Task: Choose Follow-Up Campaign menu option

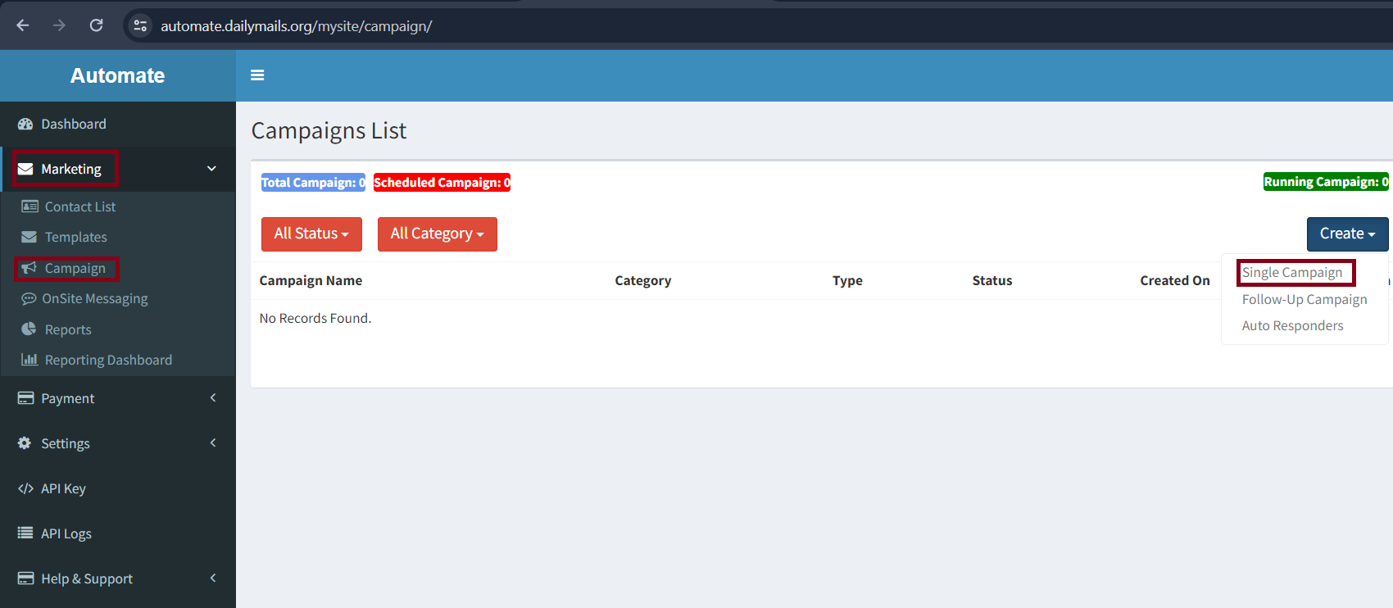Action: [1304, 300]
